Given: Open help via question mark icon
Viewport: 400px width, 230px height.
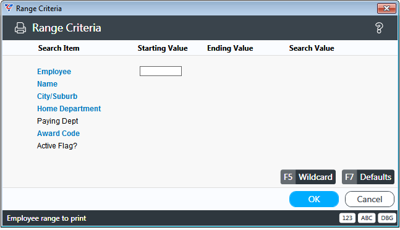Looking at the screenshot, I should tap(379, 28).
